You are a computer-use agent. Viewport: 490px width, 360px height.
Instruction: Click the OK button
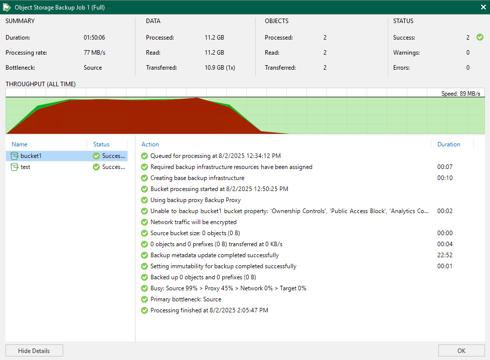461,350
